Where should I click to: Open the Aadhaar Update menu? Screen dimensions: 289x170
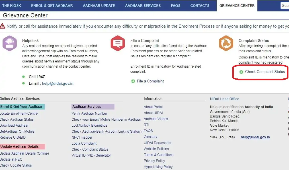tap(99, 5)
